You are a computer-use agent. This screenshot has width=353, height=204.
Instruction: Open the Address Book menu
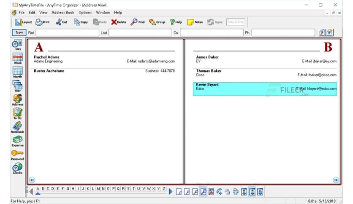(63, 13)
